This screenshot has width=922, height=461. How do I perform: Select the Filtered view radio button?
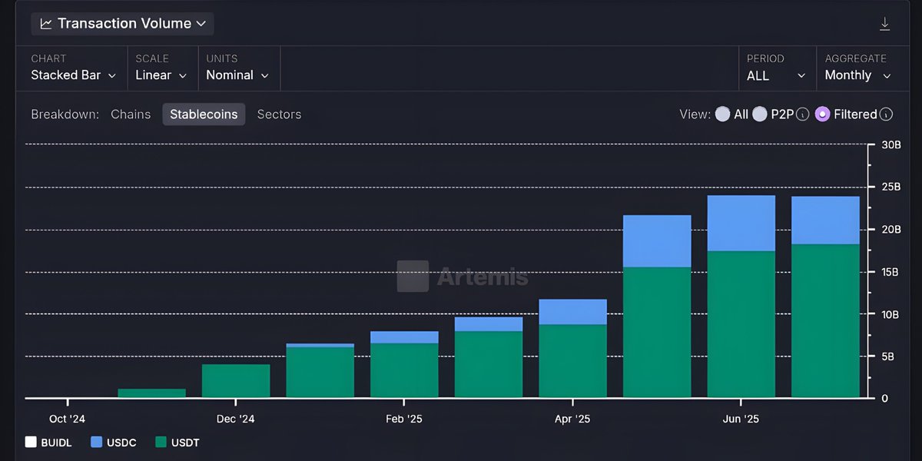click(822, 114)
